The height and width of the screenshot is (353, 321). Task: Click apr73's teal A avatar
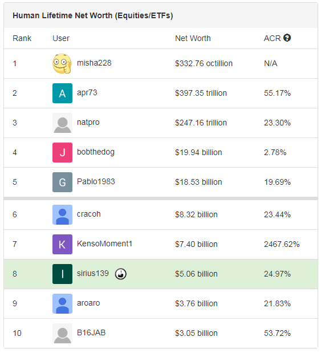[x=62, y=93]
